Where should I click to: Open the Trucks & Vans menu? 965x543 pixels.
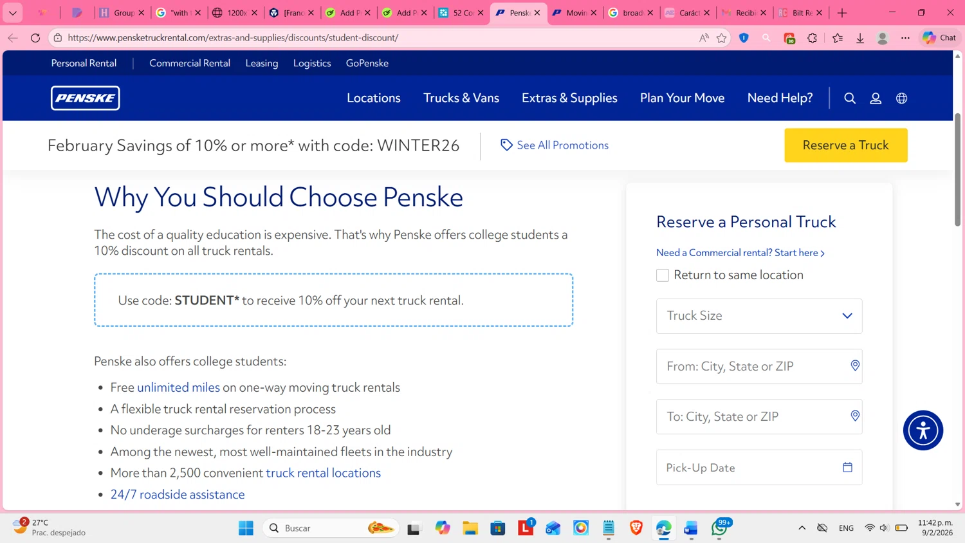461,98
